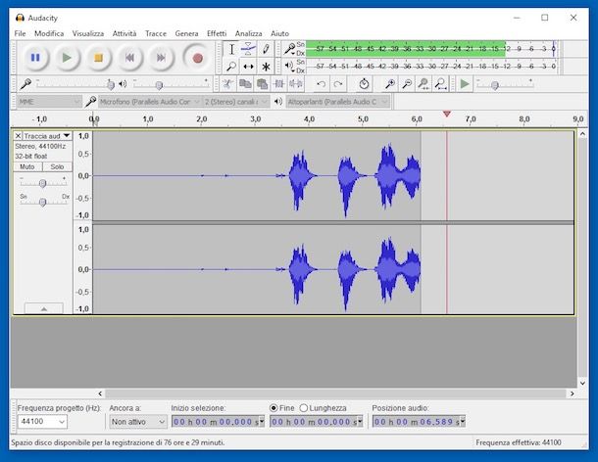Open the MME audio host dropdown
The image size is (598, 462).
pos(49,102)
